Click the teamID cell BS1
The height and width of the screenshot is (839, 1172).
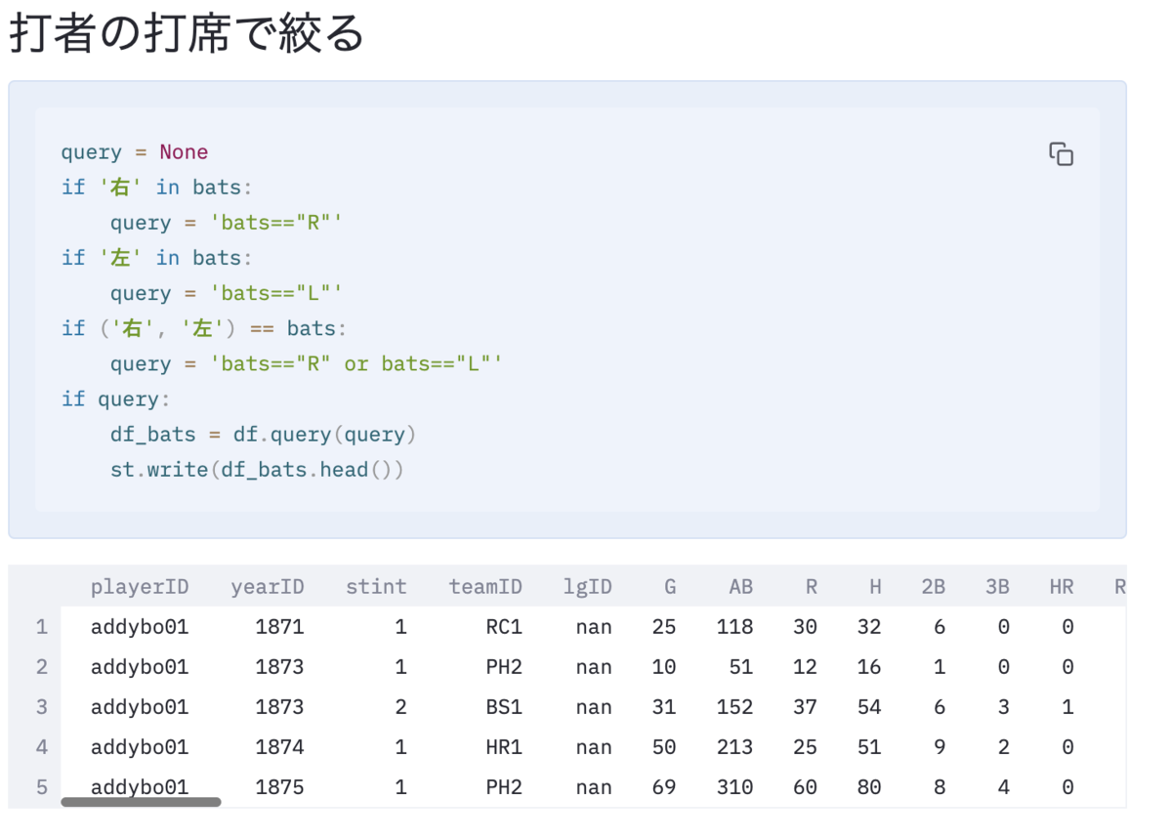(x=504, y=707)
